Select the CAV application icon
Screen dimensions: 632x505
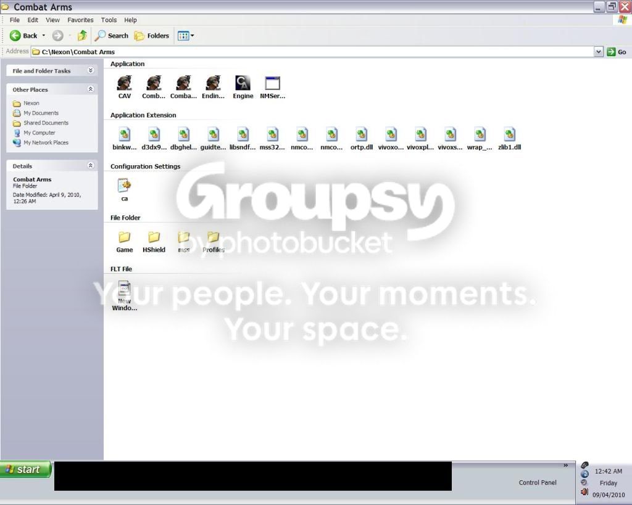tap(124, 86)
